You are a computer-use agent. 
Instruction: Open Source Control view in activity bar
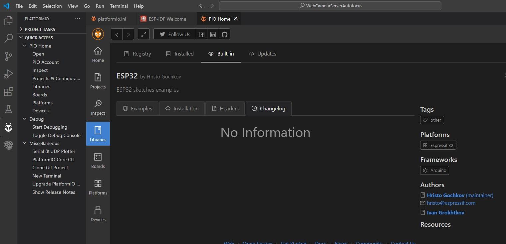pos(8,56)
